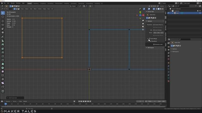Screen dimensions: 202x113
Task: Open the Keying dropdown in timeline
Action: (x=15, y=101)
